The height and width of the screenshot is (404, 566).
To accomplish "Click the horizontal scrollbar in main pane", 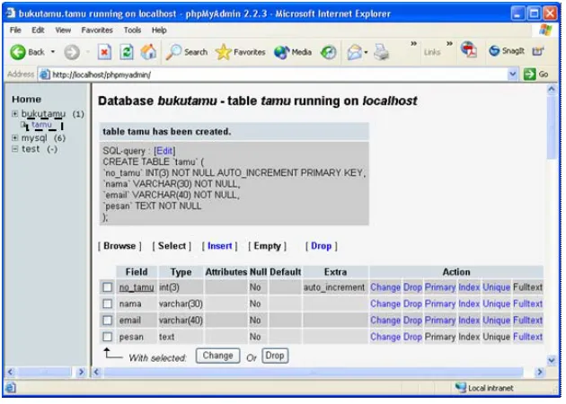I will click(314, 372).
